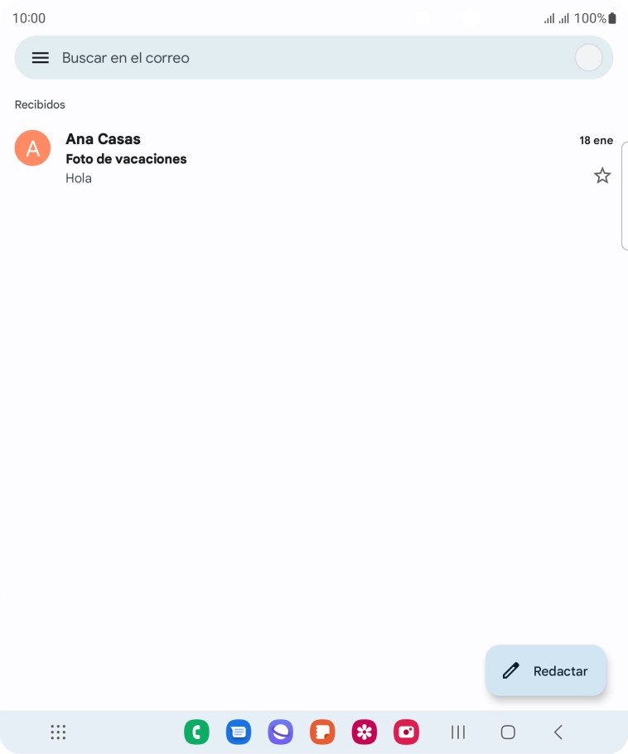Screen dimensions: 628x754
Task: Open the pink flower Gallery app
Action: point(365,732)
